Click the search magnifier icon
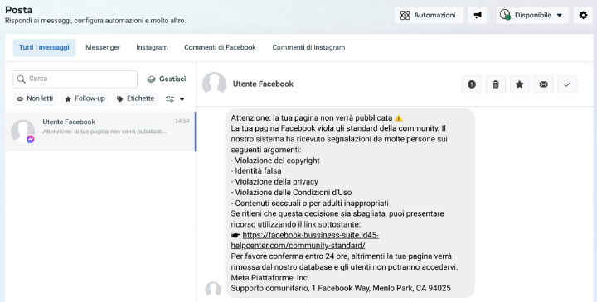Image resolution: width=597 pixels, height=302 pixels. pos(22,79)
